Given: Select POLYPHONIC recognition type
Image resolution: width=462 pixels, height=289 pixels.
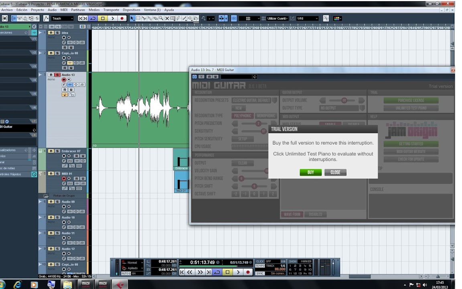Looking at the screenshot, I should click(243, 116).
